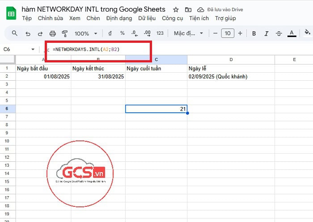This screenshot has height=222, width=313.
Task: Click the increase font size plus button
Action: [240, 33]
